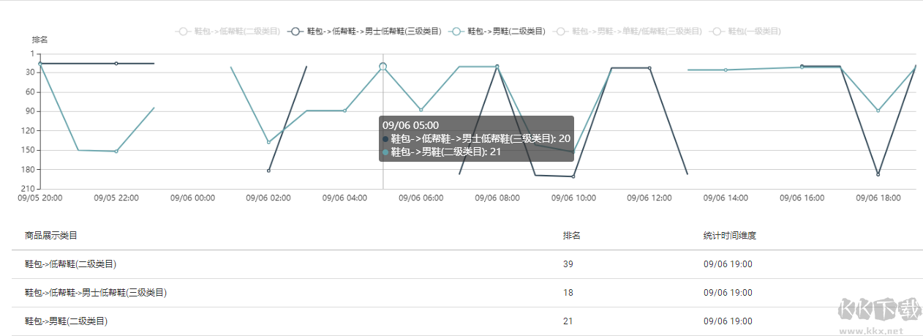
Task: Toggle legend 鞋包->低帮鞋(二级类目) series
Action: 228,31
